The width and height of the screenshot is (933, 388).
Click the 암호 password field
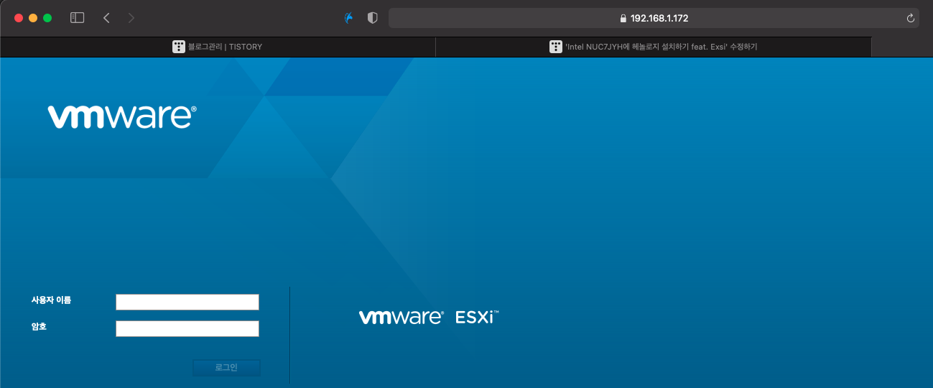point(187,328)
